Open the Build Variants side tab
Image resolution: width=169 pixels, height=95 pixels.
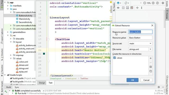click(x=2, y=88)
